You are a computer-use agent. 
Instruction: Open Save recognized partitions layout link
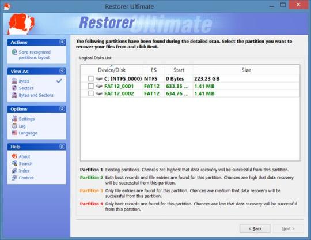point(35,55)
